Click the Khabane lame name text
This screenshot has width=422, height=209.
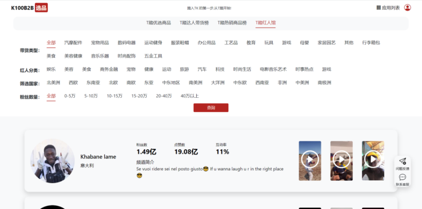(x=98, y=157)
